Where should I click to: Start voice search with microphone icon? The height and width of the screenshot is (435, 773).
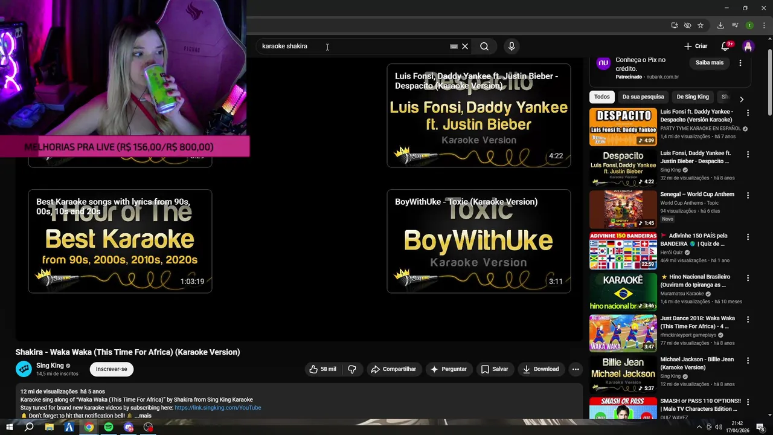click(x=512, y=47)
